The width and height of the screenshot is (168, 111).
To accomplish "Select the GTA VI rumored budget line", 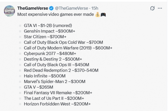I will pos(48,26).
